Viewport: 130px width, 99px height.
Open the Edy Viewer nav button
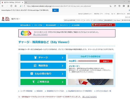pyautogui.click(x=117, y=20)
